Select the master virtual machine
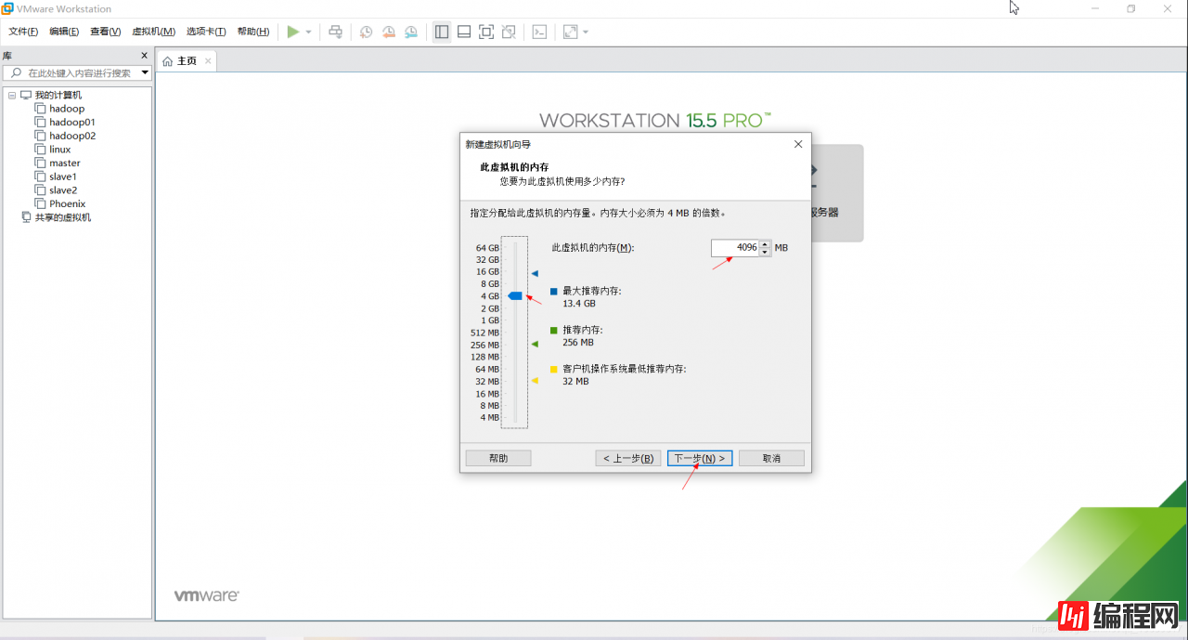Viewport: 1188px width, 640px height. [65, 163]
